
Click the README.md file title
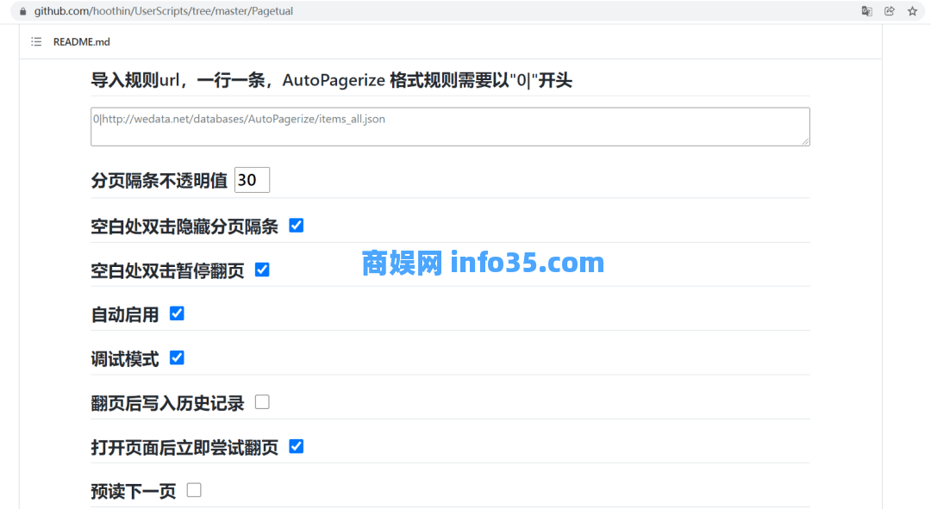pos(81,41)
